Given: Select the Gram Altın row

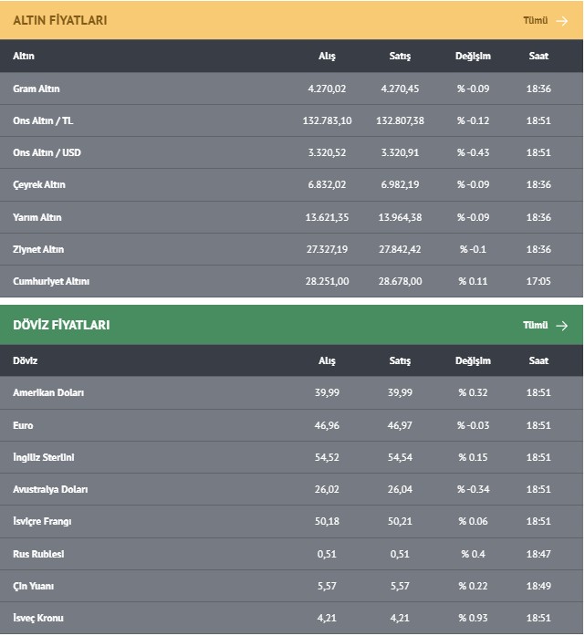Looking at the screenshot, I should (292, 89).
